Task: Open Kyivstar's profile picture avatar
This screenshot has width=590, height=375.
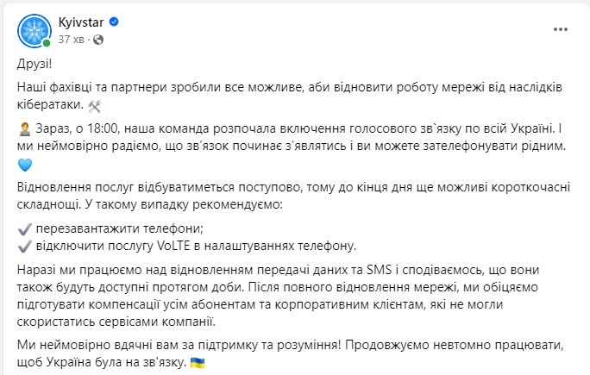Action: (35, 31)
